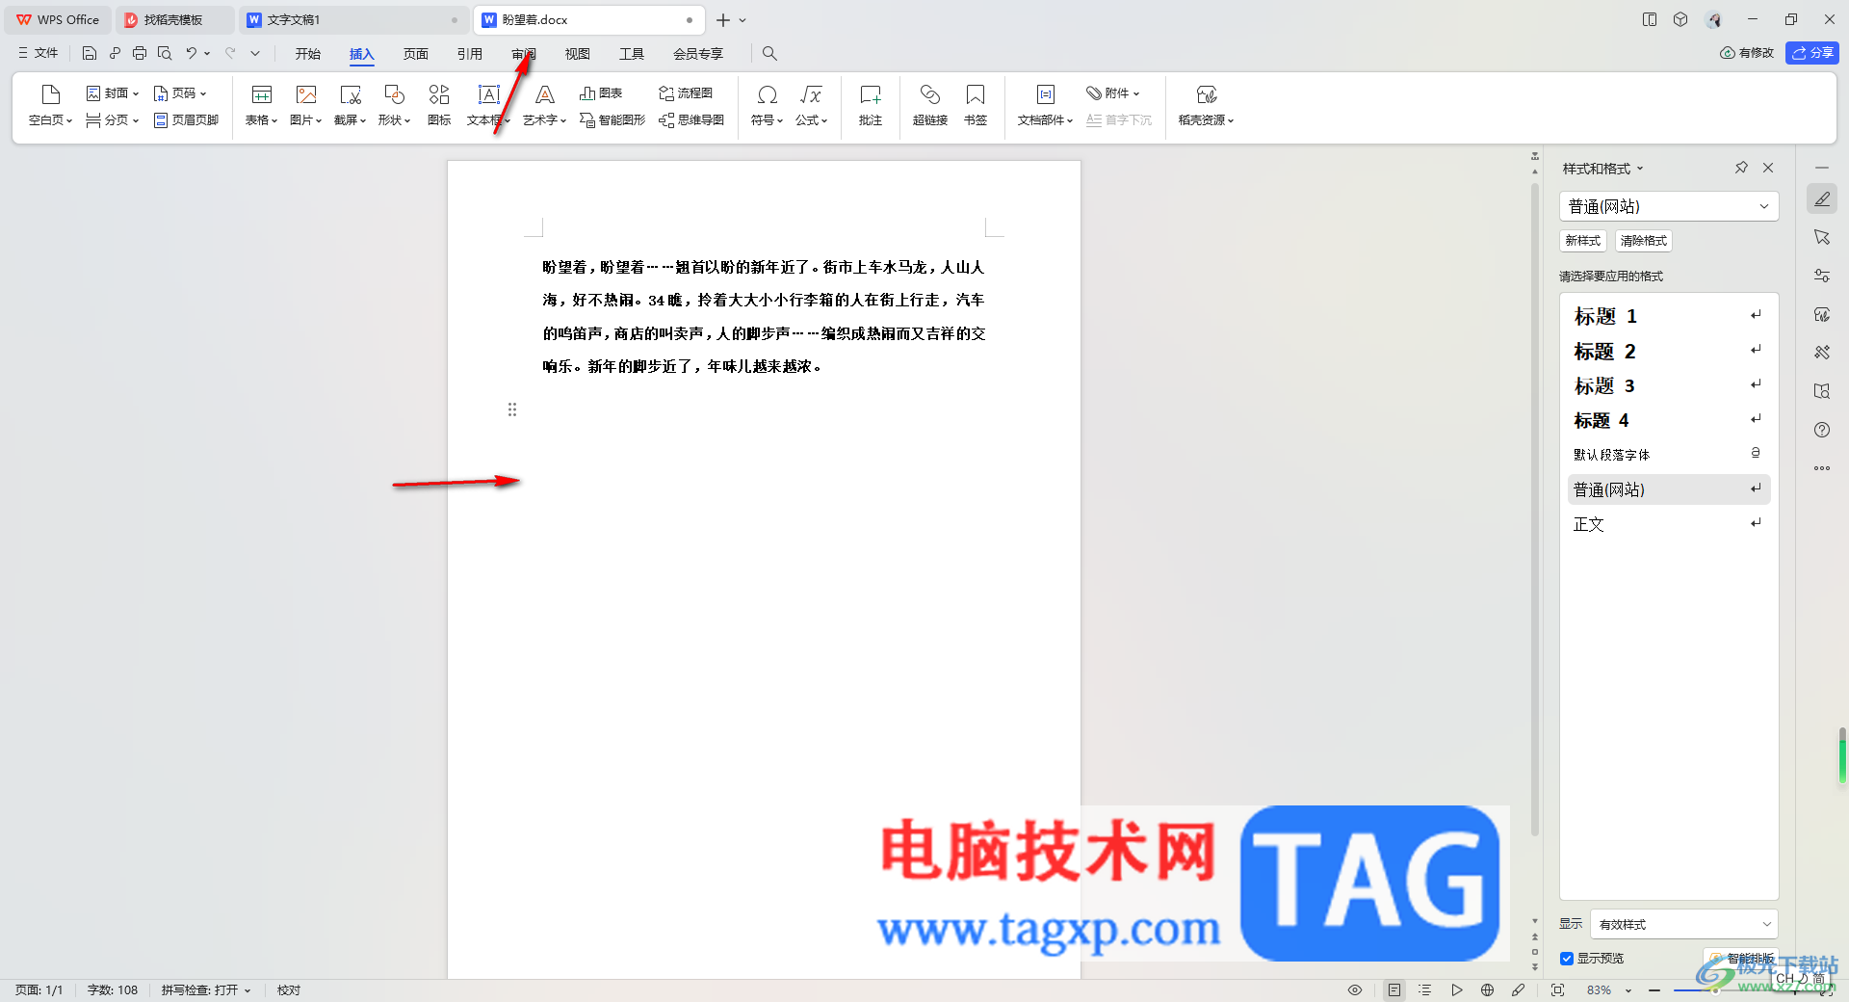Viewport: 1849px width, 1002px height.
Task: Open the 截屏 screenshot tool
Action: [350, 105]
